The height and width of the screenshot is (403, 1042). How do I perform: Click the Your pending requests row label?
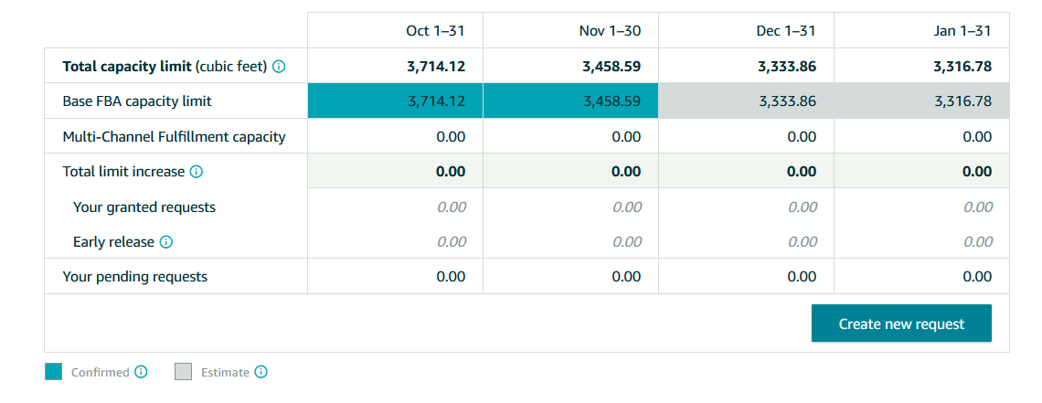[135, 277]
